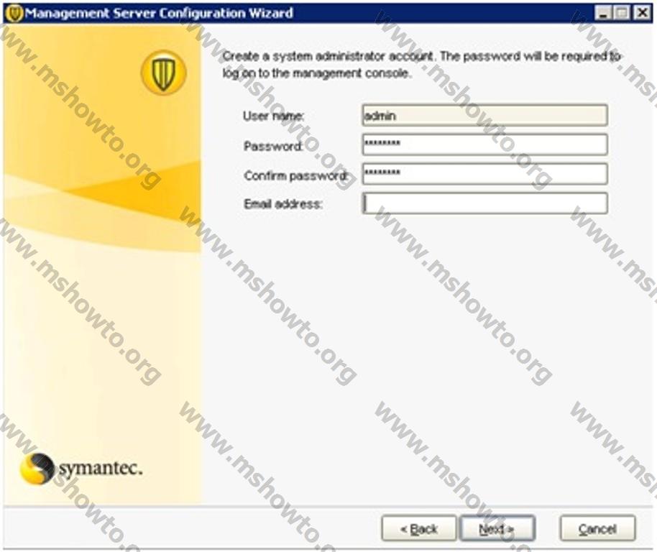Click the "Email address:" label

pos(283,205)
